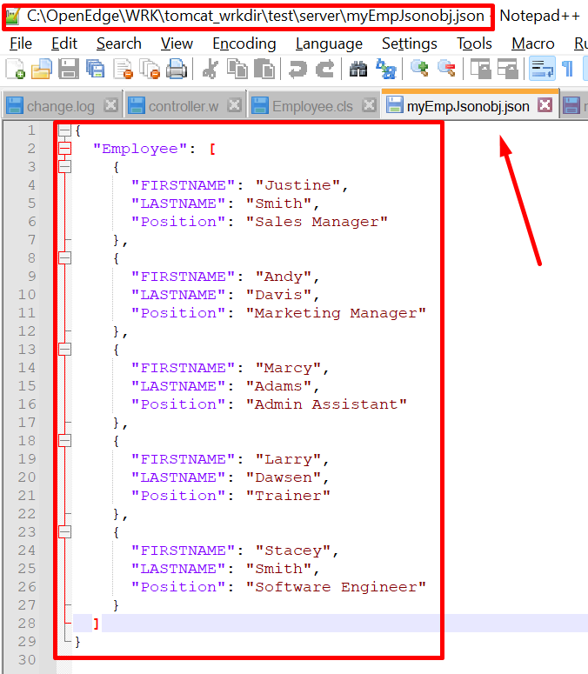
Task: Click the Save file icon
Action: 68,69
